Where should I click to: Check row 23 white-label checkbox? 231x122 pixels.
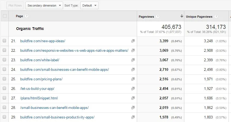(4, 60)
